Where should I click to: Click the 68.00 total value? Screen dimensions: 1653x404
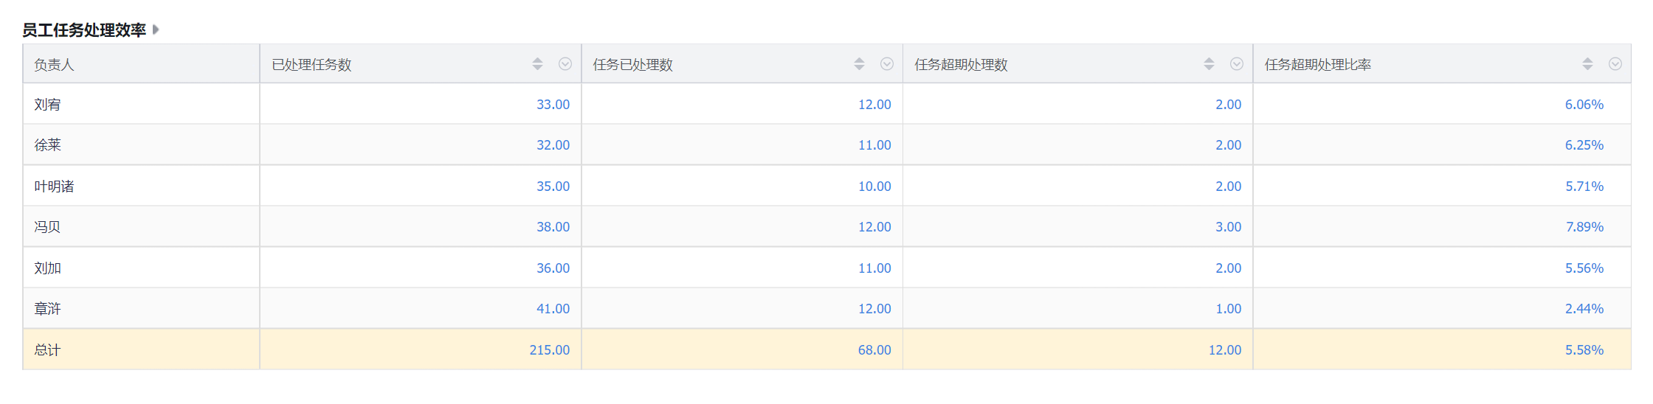click(874, 350)
